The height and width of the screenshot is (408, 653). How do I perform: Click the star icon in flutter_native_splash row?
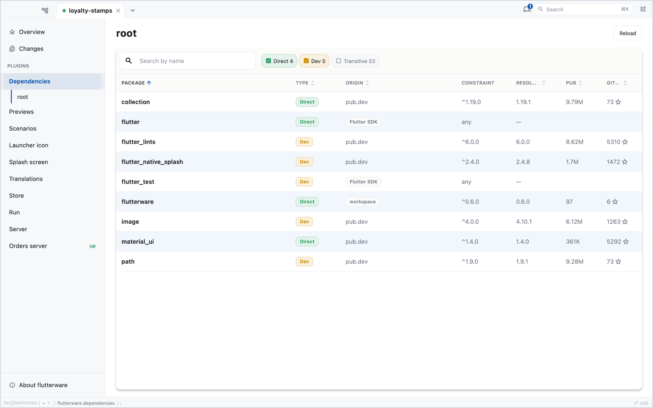625,162
